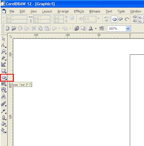Click the Corel Online icon
This screenshot has height=146, width=144.
point(101,28)
